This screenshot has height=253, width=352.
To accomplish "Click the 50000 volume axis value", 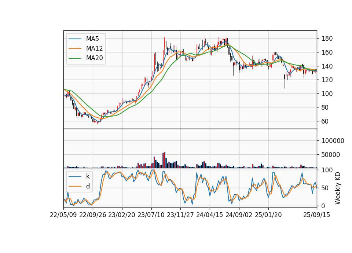I will tap(331, 155).
